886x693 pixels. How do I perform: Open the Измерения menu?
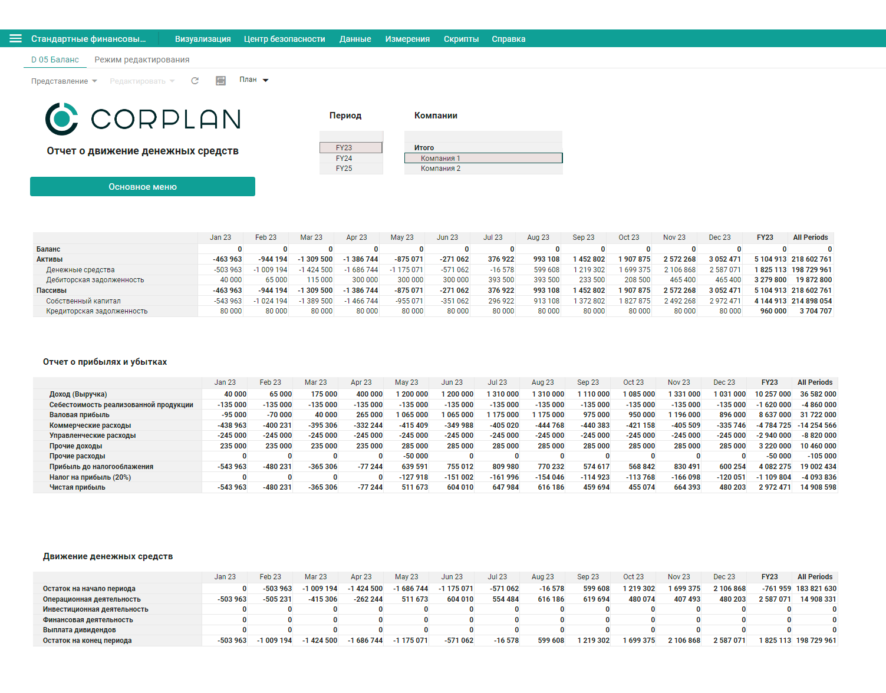407,39
